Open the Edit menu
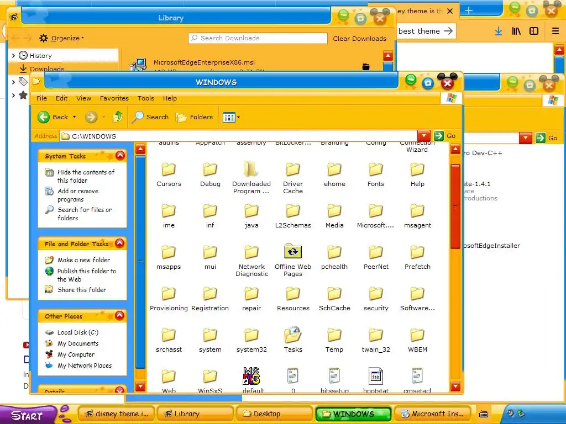Viewport: 566px width, 424px height. [61, 98]
